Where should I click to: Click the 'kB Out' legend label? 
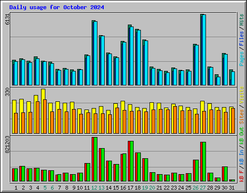point(242,136)
